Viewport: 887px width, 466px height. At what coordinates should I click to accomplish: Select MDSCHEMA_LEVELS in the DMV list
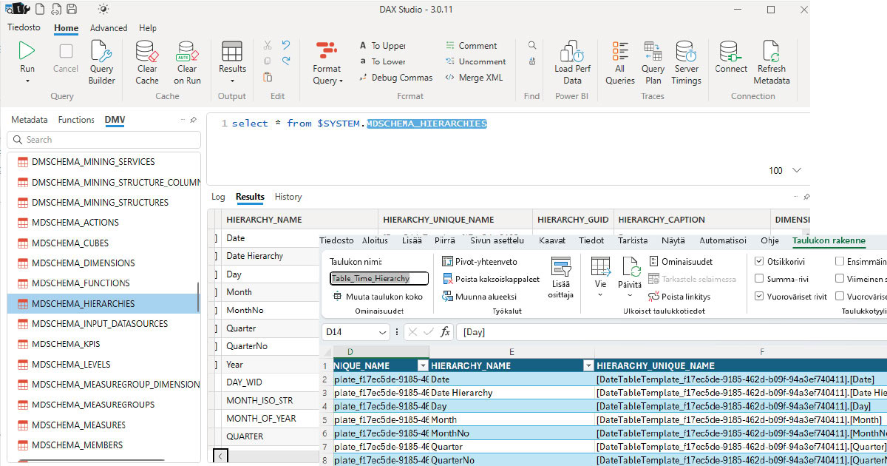click(103, 364)
